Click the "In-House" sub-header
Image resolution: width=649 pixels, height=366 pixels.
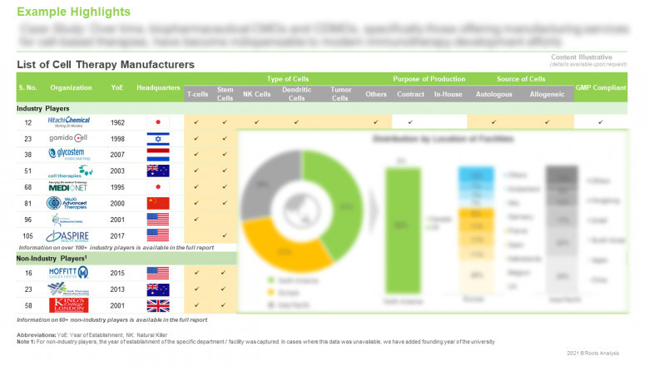click(448, 94)
